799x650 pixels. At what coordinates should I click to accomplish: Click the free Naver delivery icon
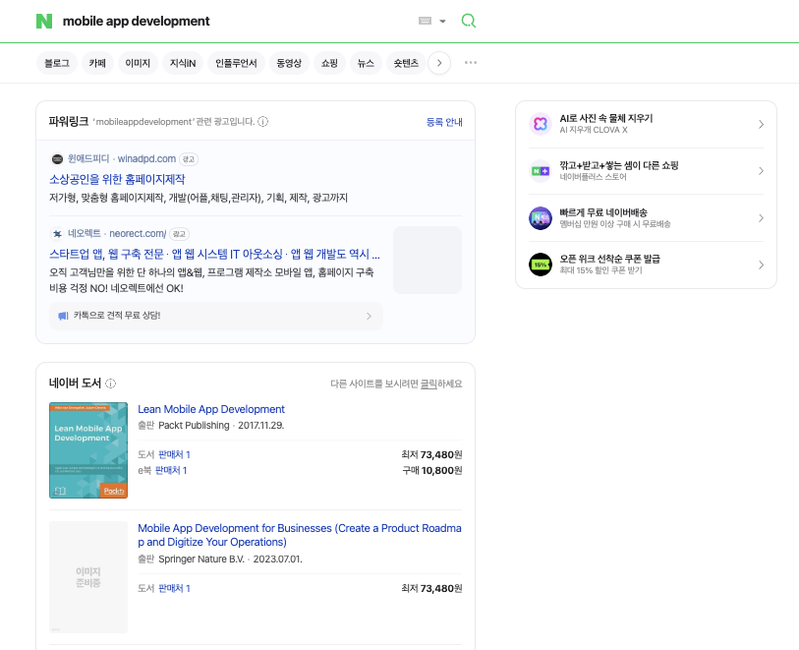pyautogui.click(x=541, y=218)
